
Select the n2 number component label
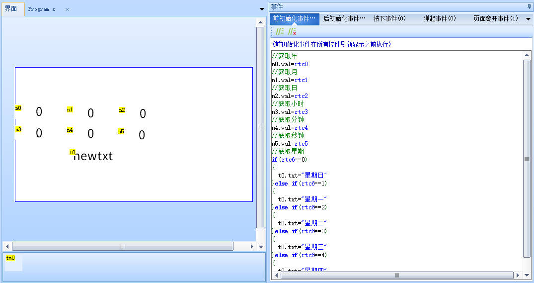(122, 110)
